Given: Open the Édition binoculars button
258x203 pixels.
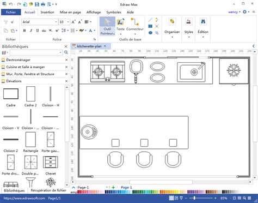Looking at the screenshot, I should pos(203,27).
